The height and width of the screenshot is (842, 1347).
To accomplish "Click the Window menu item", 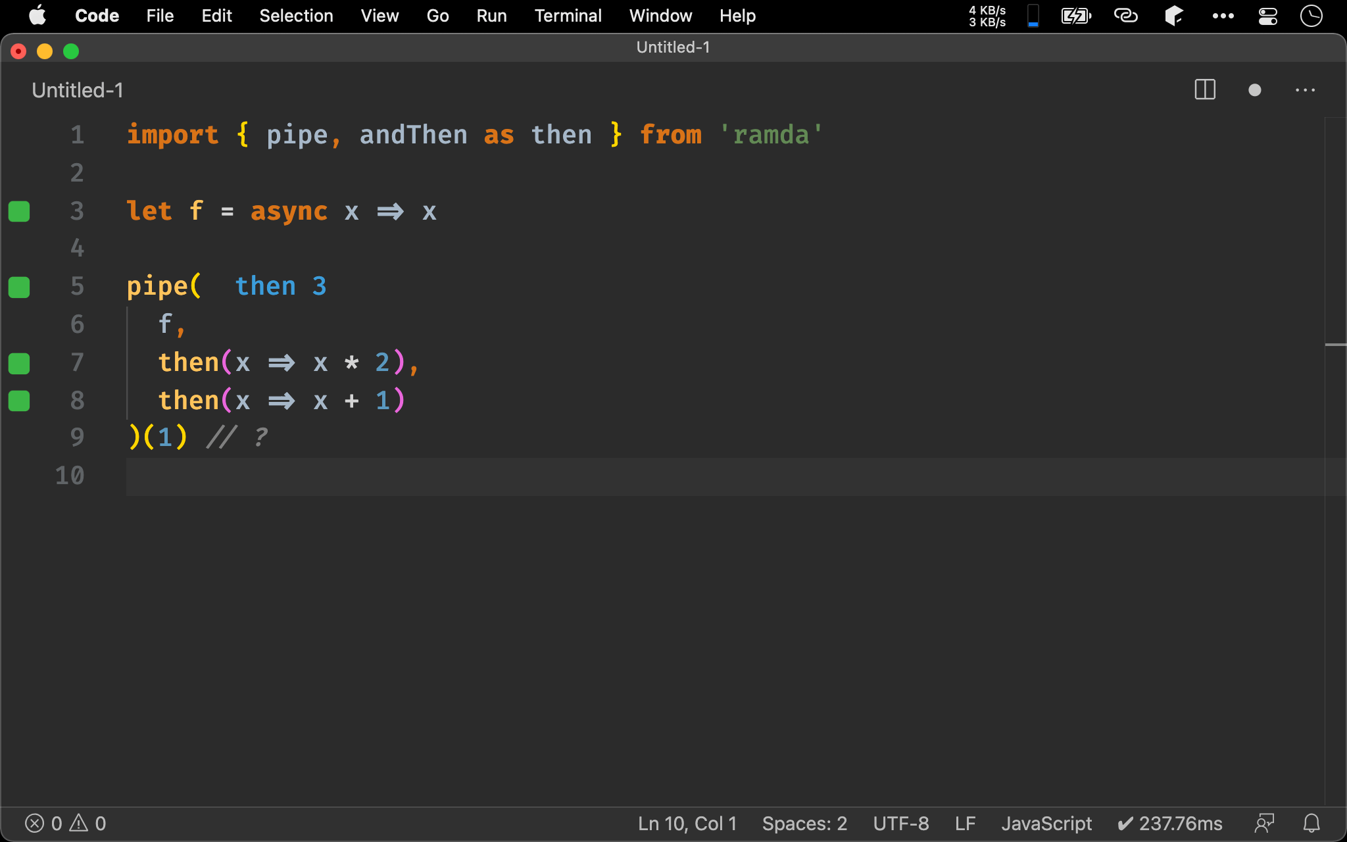I will pos(660,14).
